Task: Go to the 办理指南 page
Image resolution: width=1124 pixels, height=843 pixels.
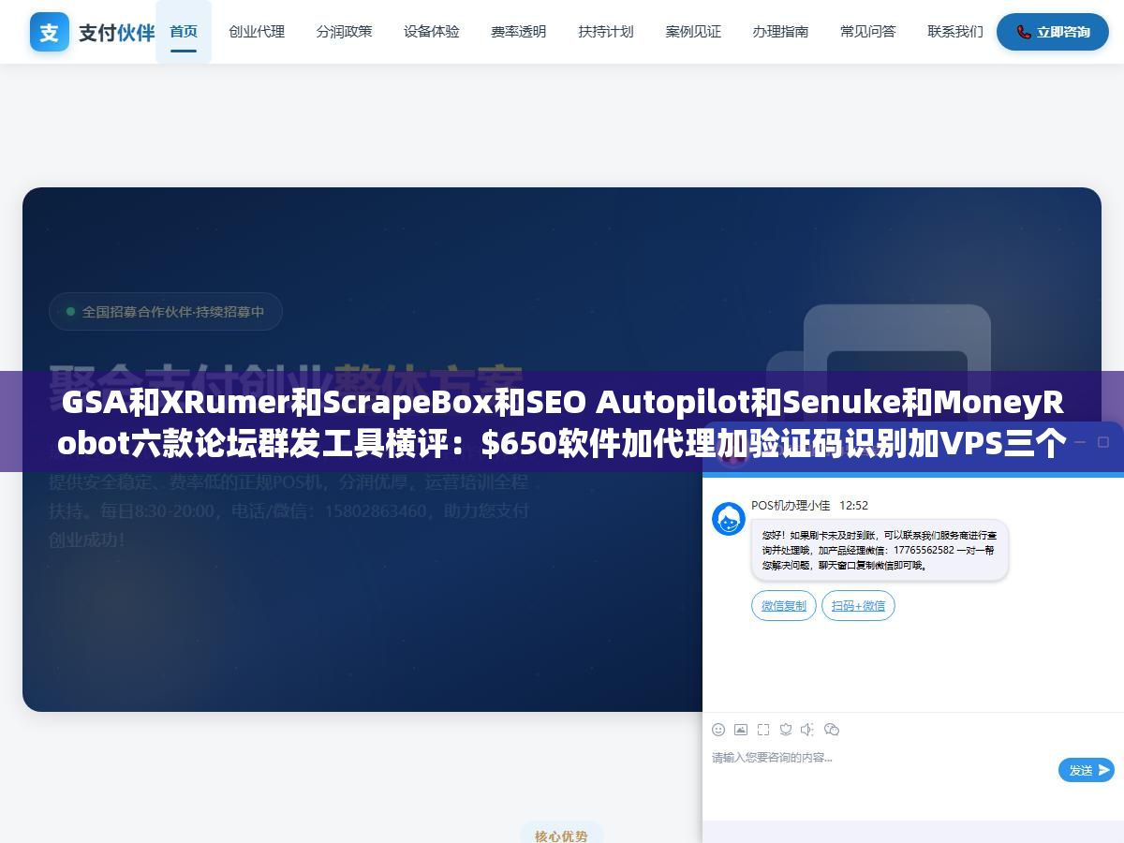Action: (x=780, y=31)
